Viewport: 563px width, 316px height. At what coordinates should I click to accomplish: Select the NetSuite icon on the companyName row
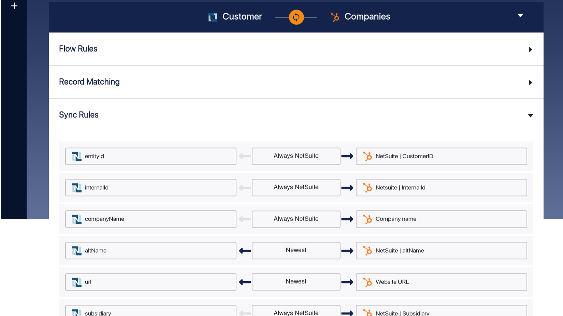pos(76,219)
